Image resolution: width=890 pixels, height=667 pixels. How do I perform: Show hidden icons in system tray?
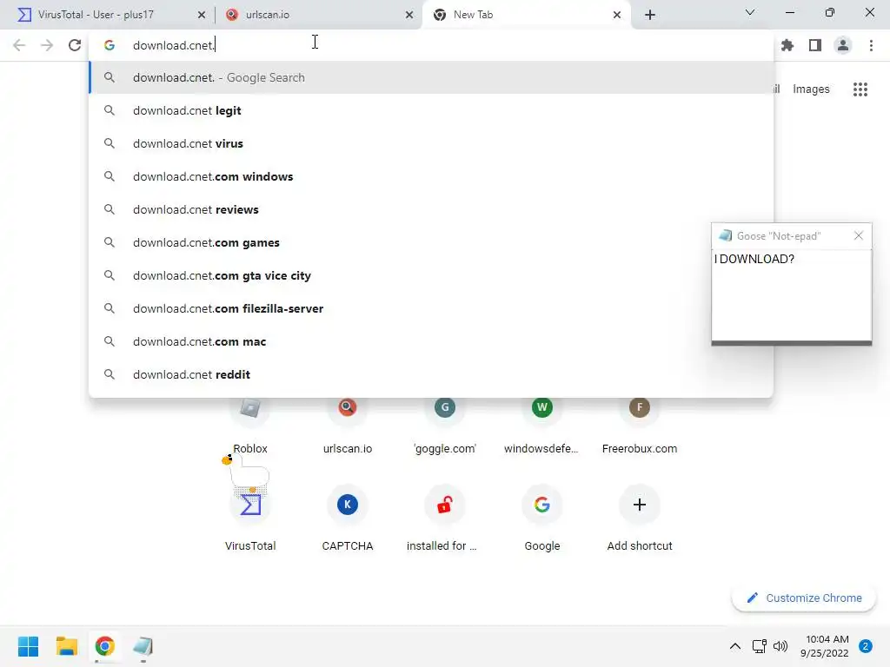[734, 646]
